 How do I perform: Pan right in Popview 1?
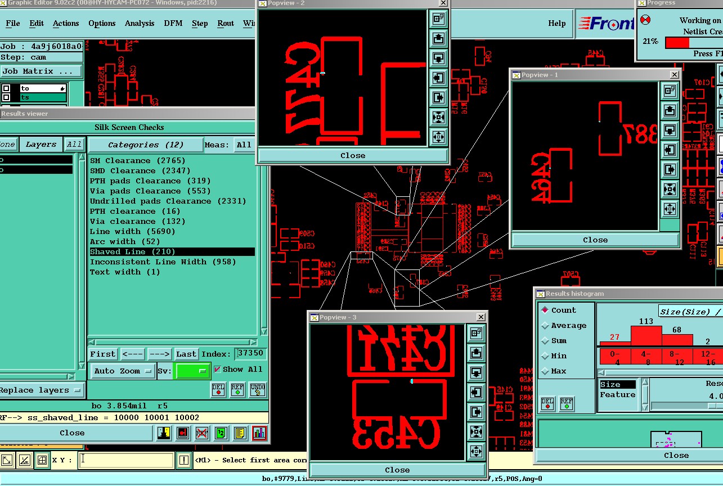(x=669, y=169)
